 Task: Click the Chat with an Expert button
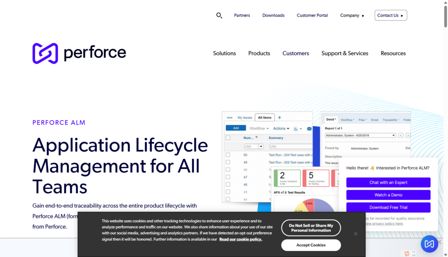click(x=388, y=183)
